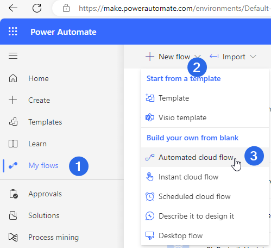Click the My flows icon
The image size is (271, 248).
tap(13, 165)
